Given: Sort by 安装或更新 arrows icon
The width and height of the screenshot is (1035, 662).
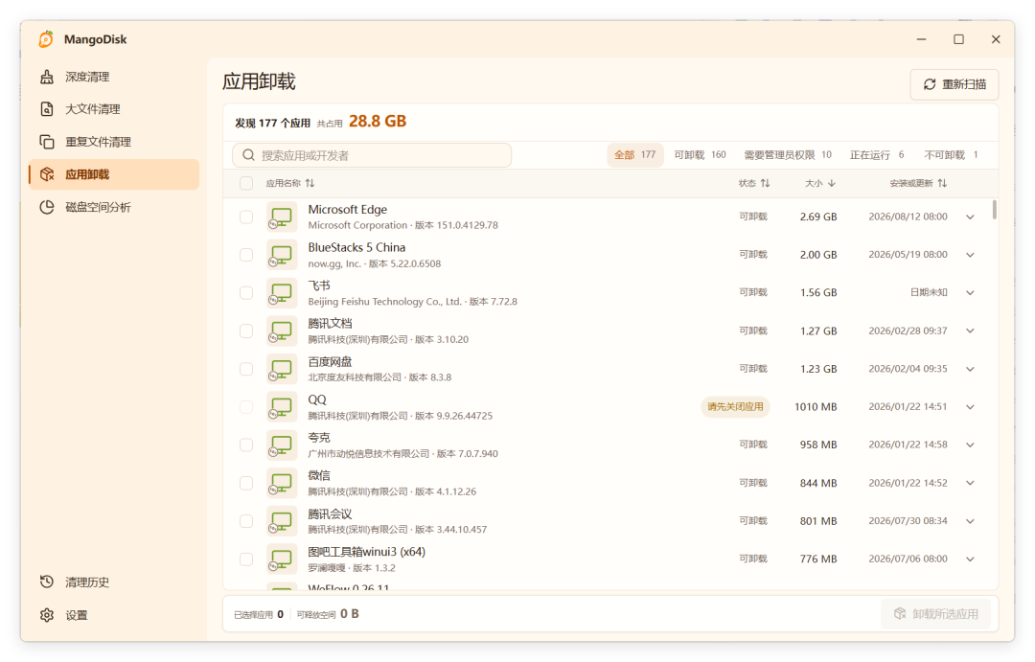Looking at the screenshot, I should pos(943,184).
